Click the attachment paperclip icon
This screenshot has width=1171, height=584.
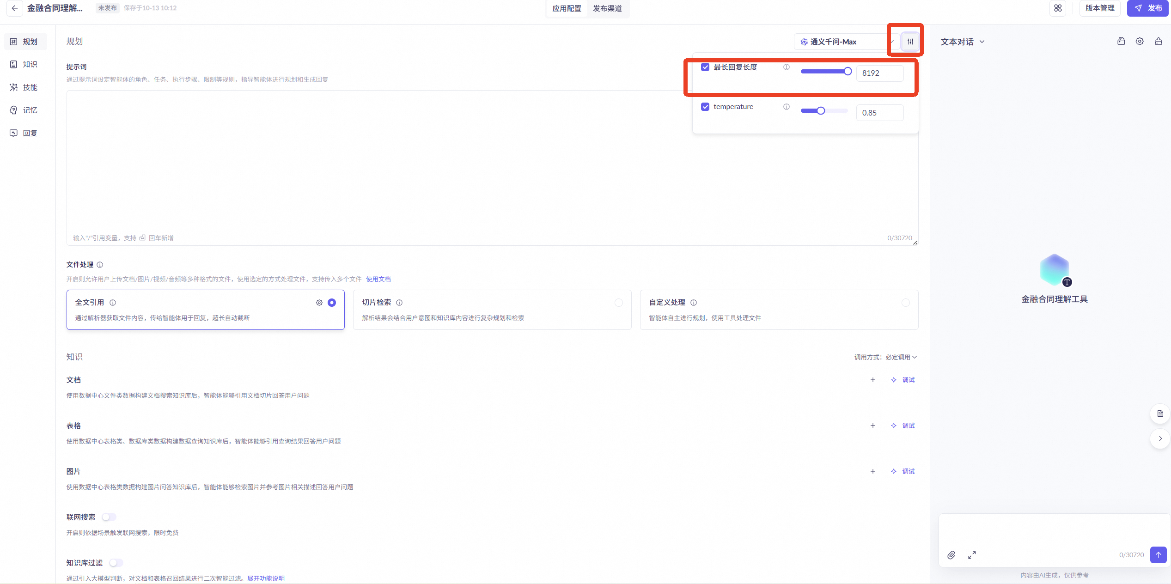pyautogui.click(x=951, y=555)
